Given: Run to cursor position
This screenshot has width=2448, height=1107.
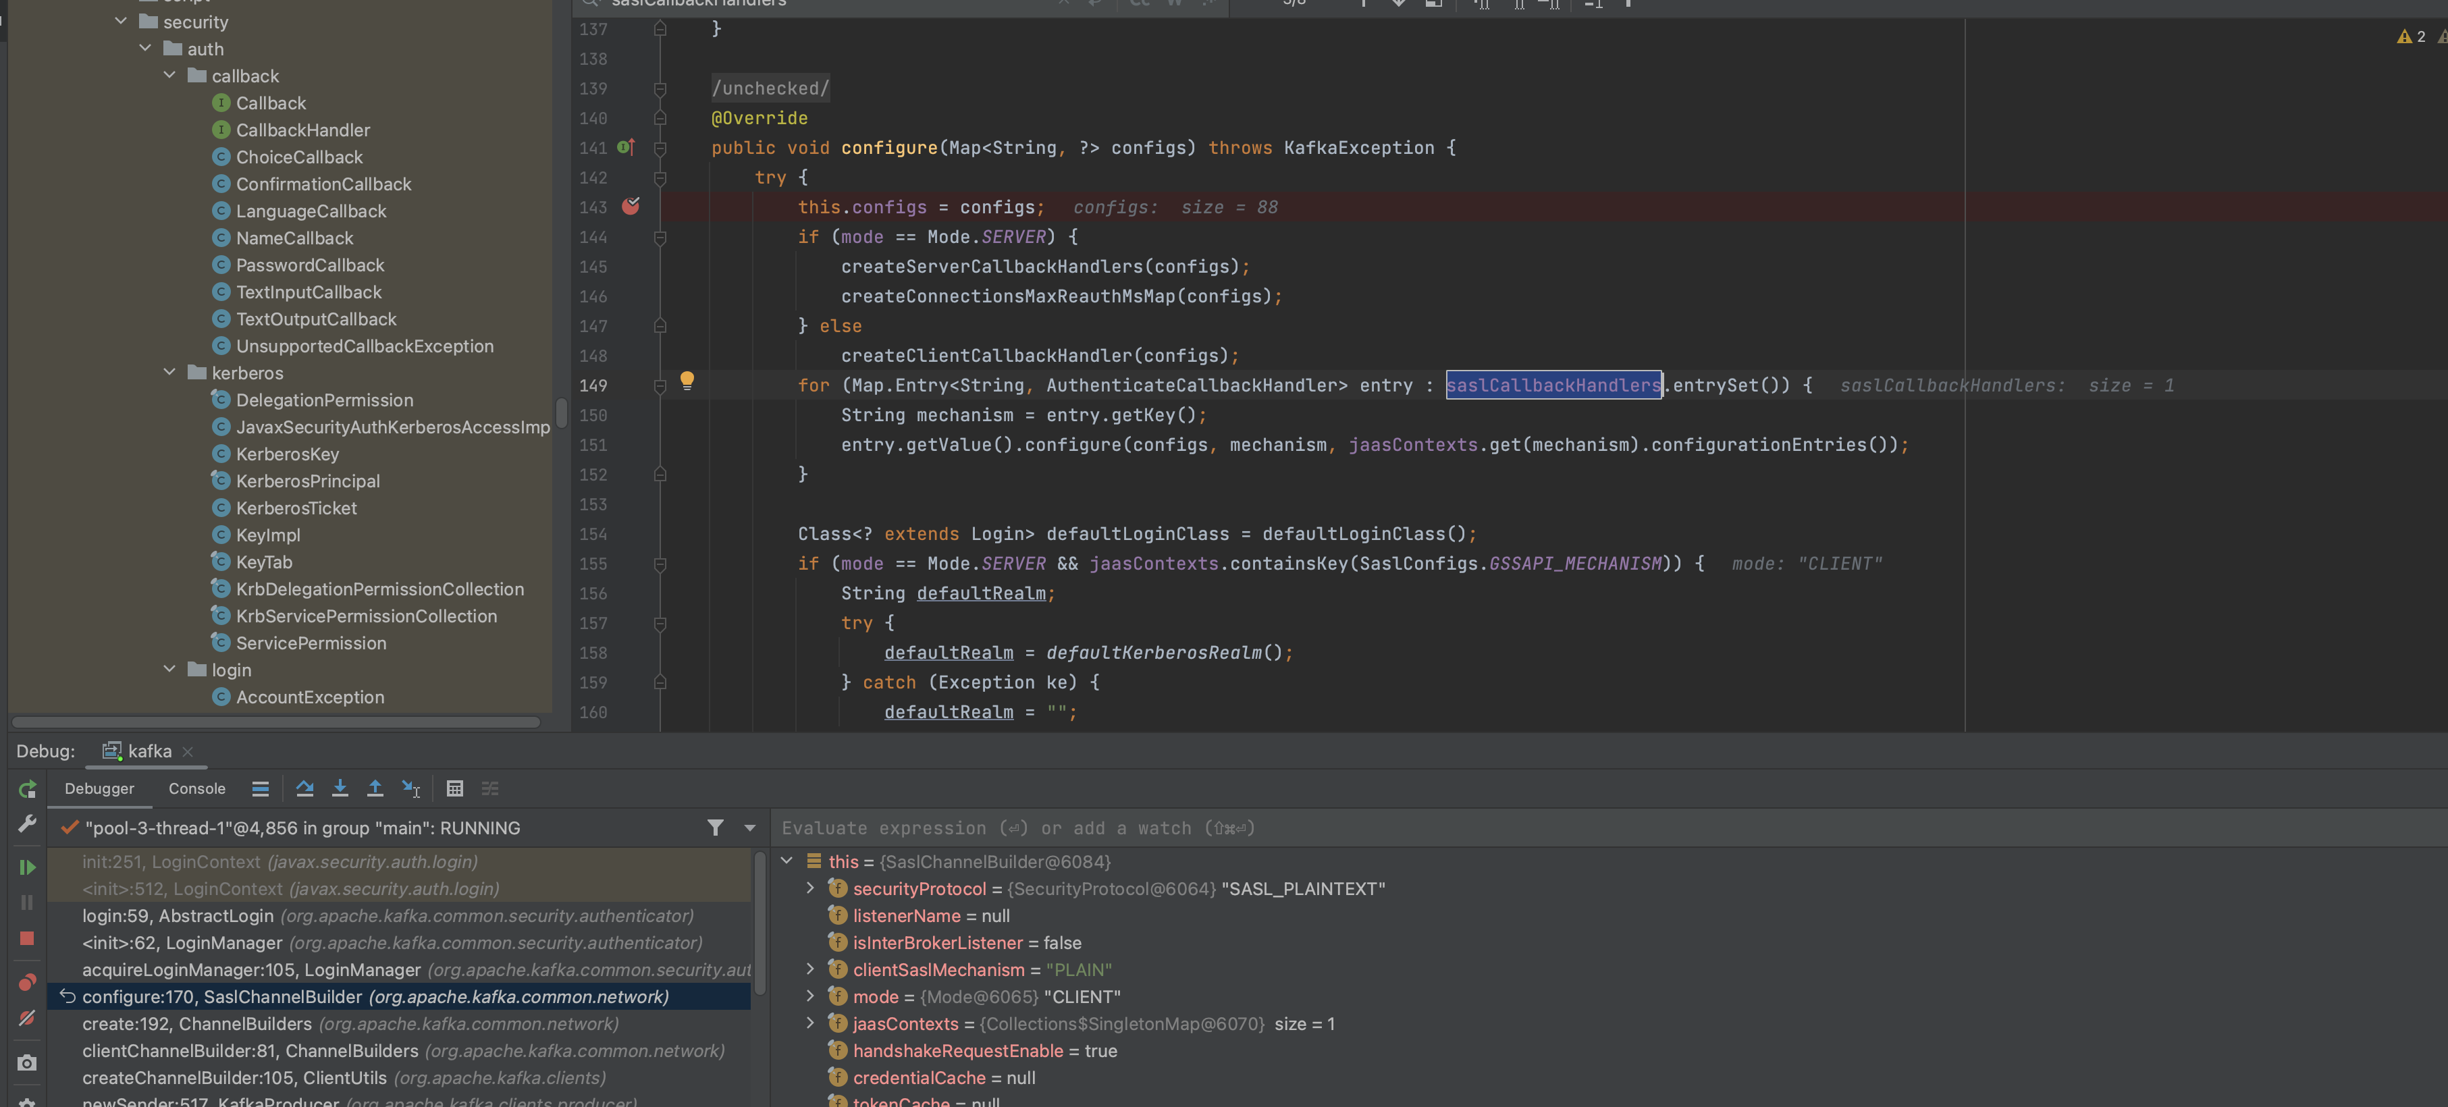Looking at the screenshot, I should point(410,788).
